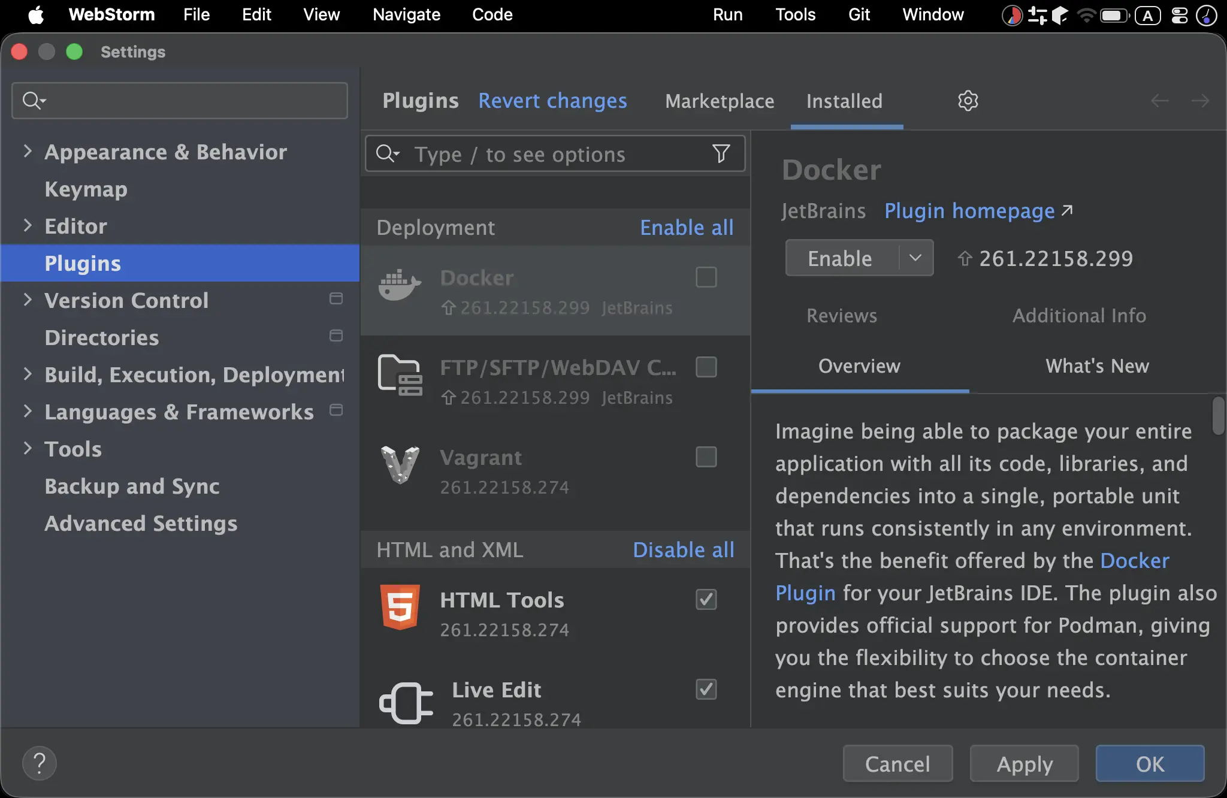The image size is (1227, 798).
Task: Click the settings search magnifier icon
Action: [34, 100]
